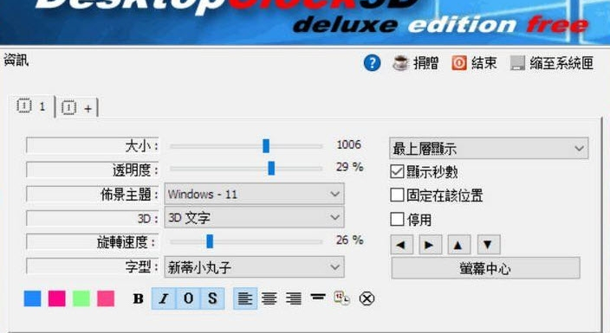Toggle the 停用 checkbox
This screenshot has width=610, height=333.
point(397,219)
